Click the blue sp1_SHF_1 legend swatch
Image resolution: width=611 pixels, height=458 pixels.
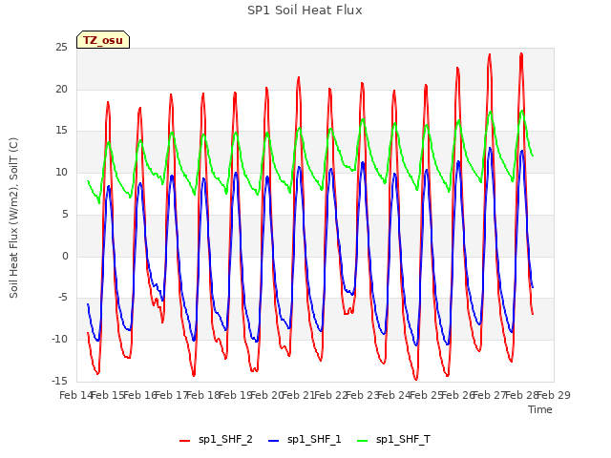(274, 441)
